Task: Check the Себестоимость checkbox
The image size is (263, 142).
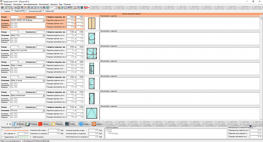Action: point(31,137)
